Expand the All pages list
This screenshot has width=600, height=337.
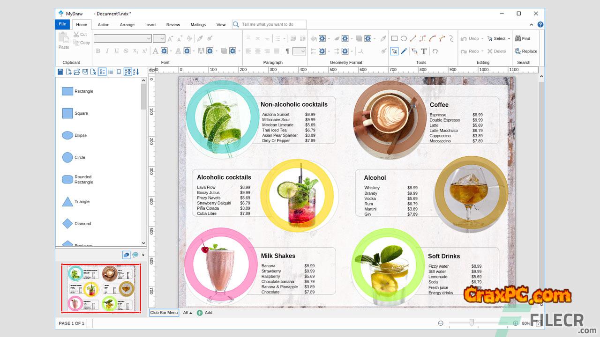[187, 313]
